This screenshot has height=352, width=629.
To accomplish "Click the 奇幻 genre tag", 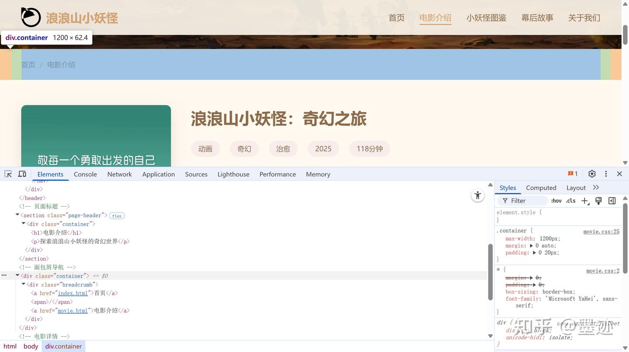I will pyautogui.click(x=244, y=149).
